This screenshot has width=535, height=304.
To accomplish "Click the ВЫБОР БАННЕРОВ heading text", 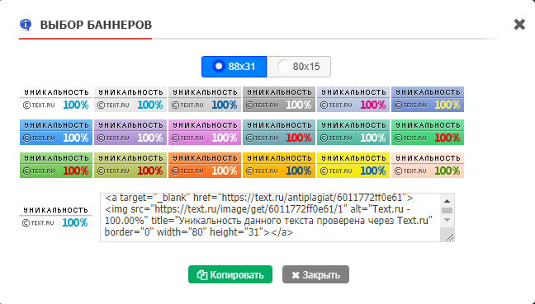I will click(96, 25).
